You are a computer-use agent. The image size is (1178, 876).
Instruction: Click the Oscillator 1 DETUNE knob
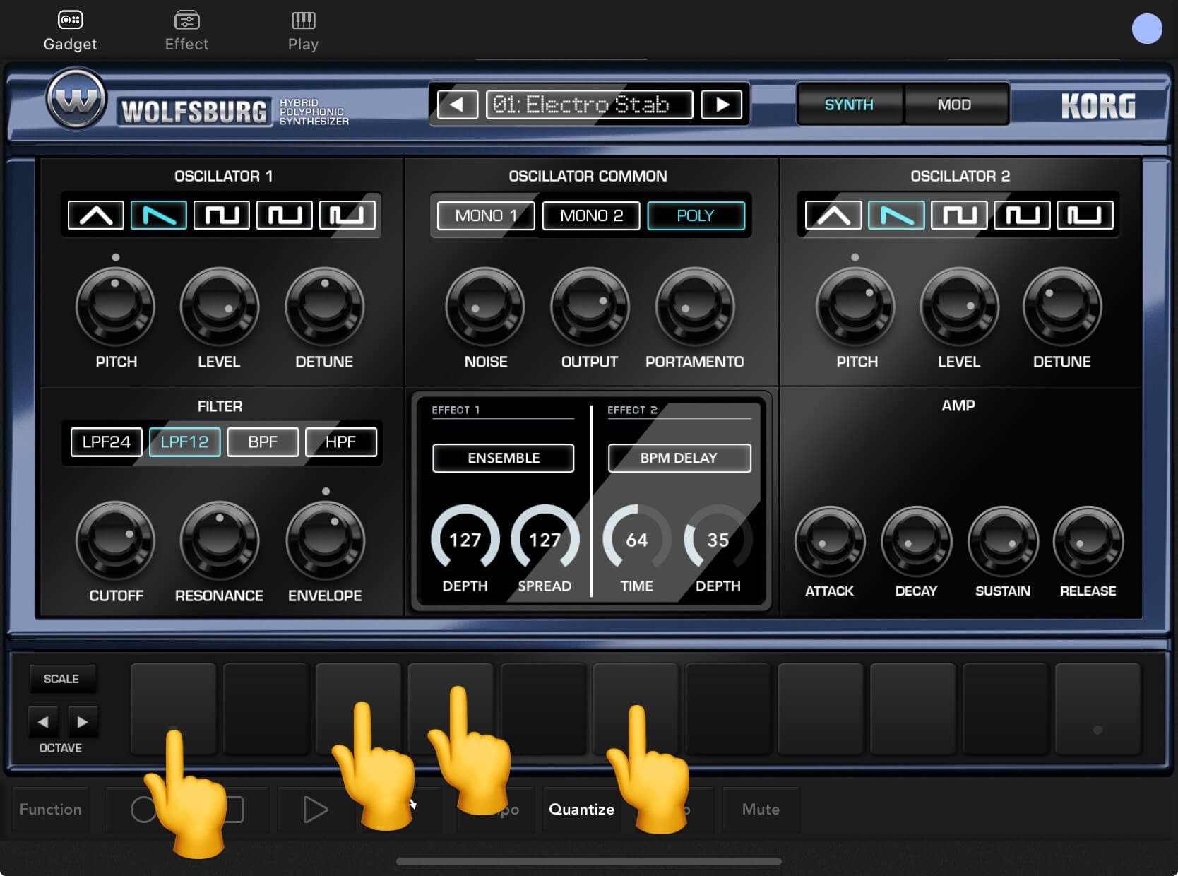coord(324,307)
